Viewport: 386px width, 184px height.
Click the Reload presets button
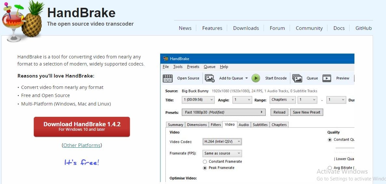[x=279, y=112]
